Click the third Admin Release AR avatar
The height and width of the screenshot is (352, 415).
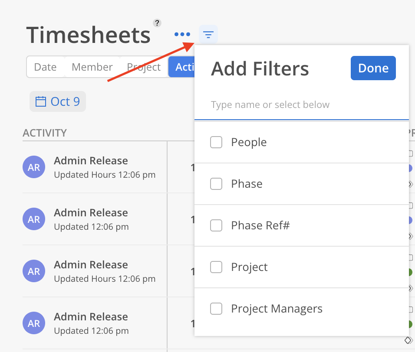pos(34,271)
